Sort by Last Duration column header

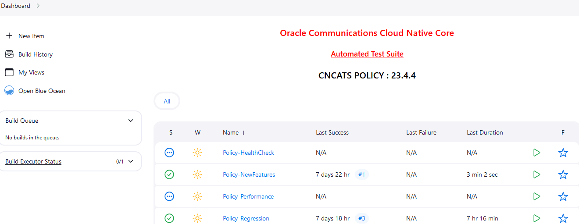[x=485, y=132]
